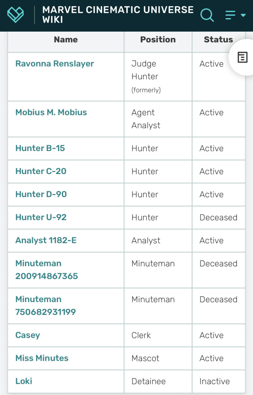Viewport: 253px width, 395px height.
Task: Open the search magnifier icon
Action: (x=207, y=15)
